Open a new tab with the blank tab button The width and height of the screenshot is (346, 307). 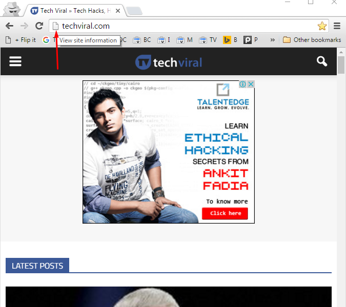pyautogui.click(x=134, y=11)
